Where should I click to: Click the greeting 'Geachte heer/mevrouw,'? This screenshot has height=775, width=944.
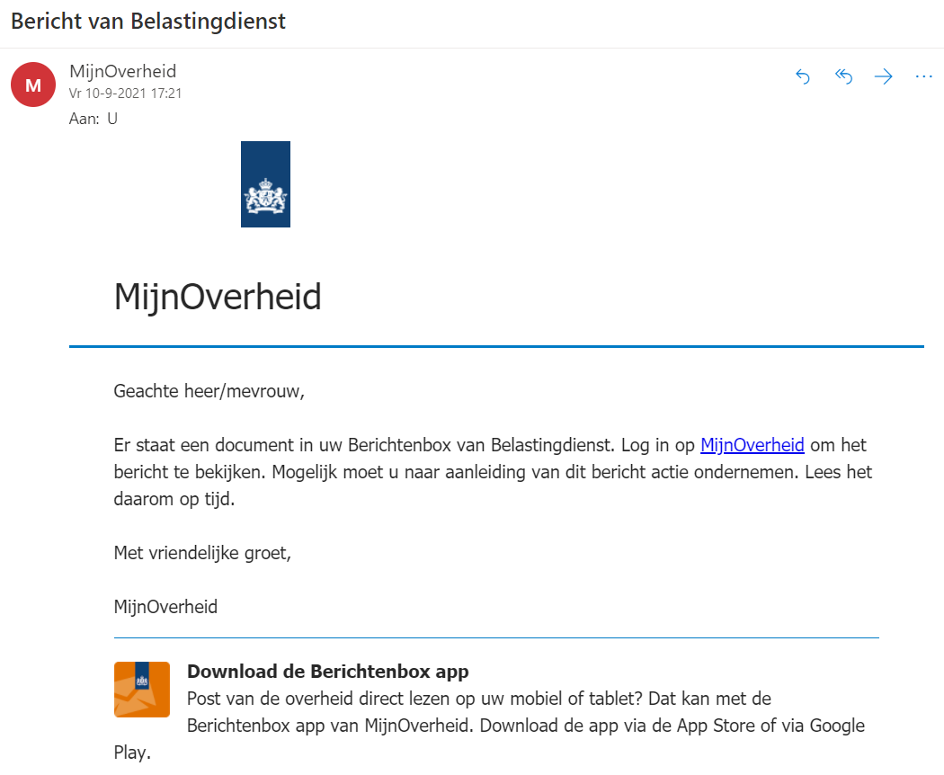point(209,391)
